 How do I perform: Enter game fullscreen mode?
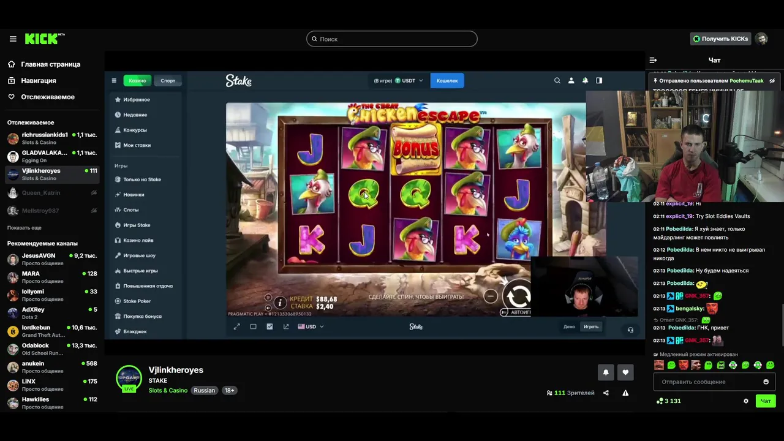(x=237, y=326)
